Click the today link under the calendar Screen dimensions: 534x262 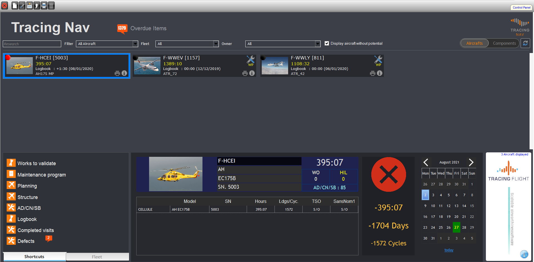[449, 250]
